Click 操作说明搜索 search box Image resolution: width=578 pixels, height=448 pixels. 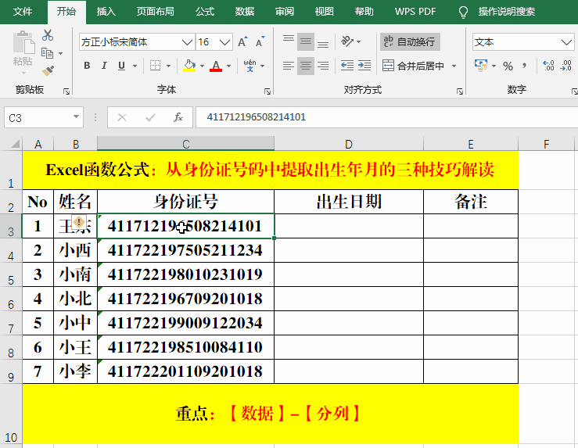point(507,12)
